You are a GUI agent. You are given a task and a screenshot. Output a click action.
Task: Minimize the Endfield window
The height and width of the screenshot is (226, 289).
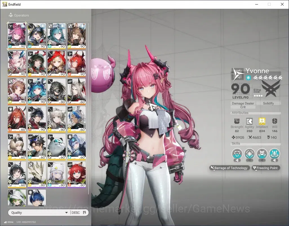point(256,4)
